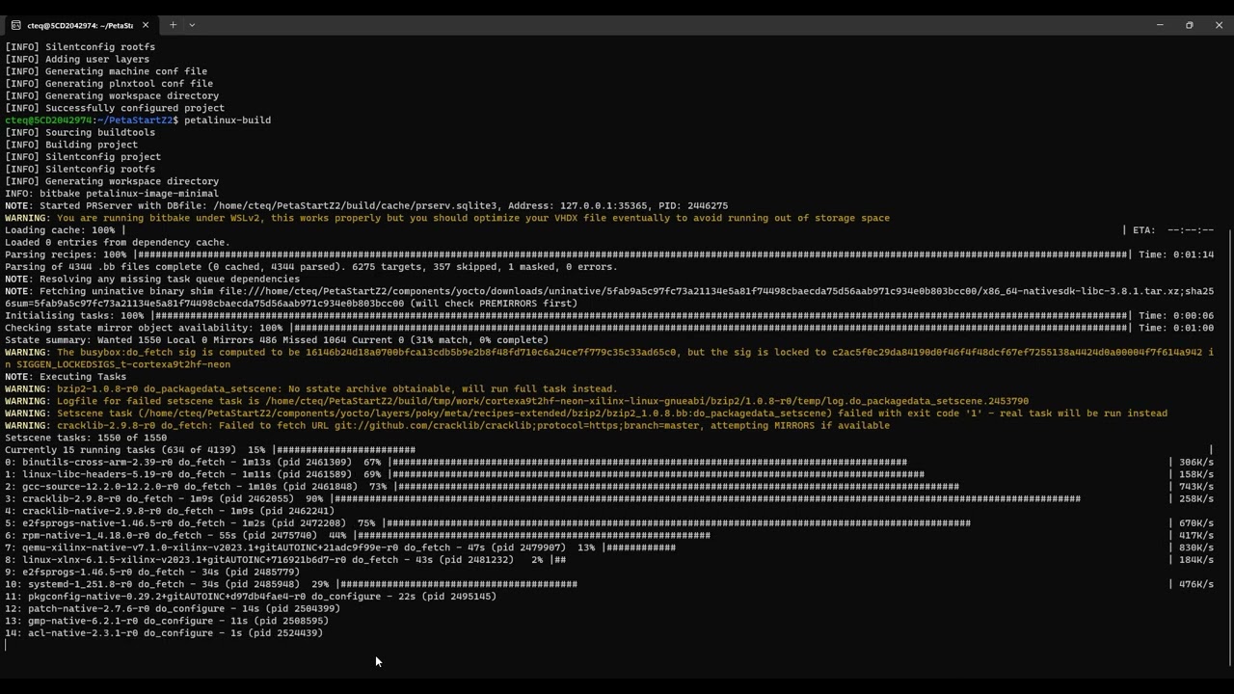Image resolution: width=1234 pixels, height=694 pixels.
Task: Click '[INFO] Successfully configured project' line
Action: click(x=115, y=108)
